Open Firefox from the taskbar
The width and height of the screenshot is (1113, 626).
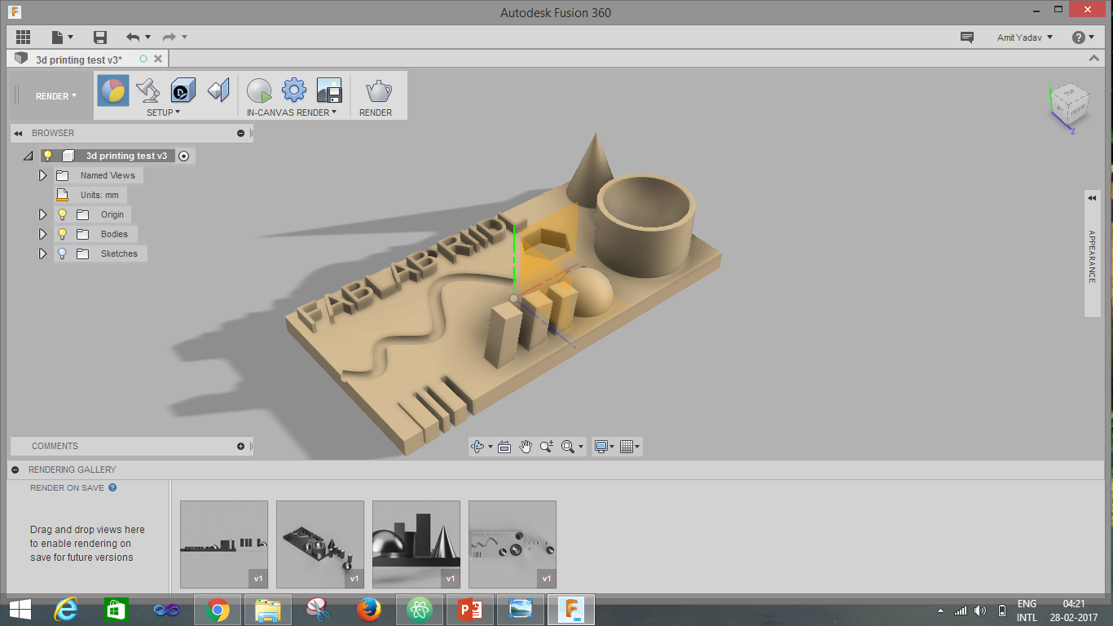tap(369, 609)
